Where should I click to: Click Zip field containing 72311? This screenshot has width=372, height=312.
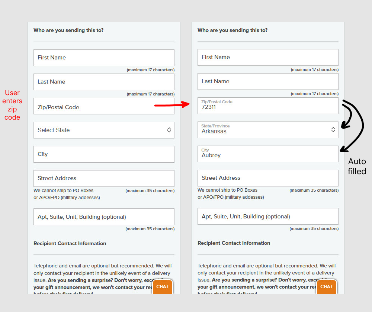coord(268,106)
